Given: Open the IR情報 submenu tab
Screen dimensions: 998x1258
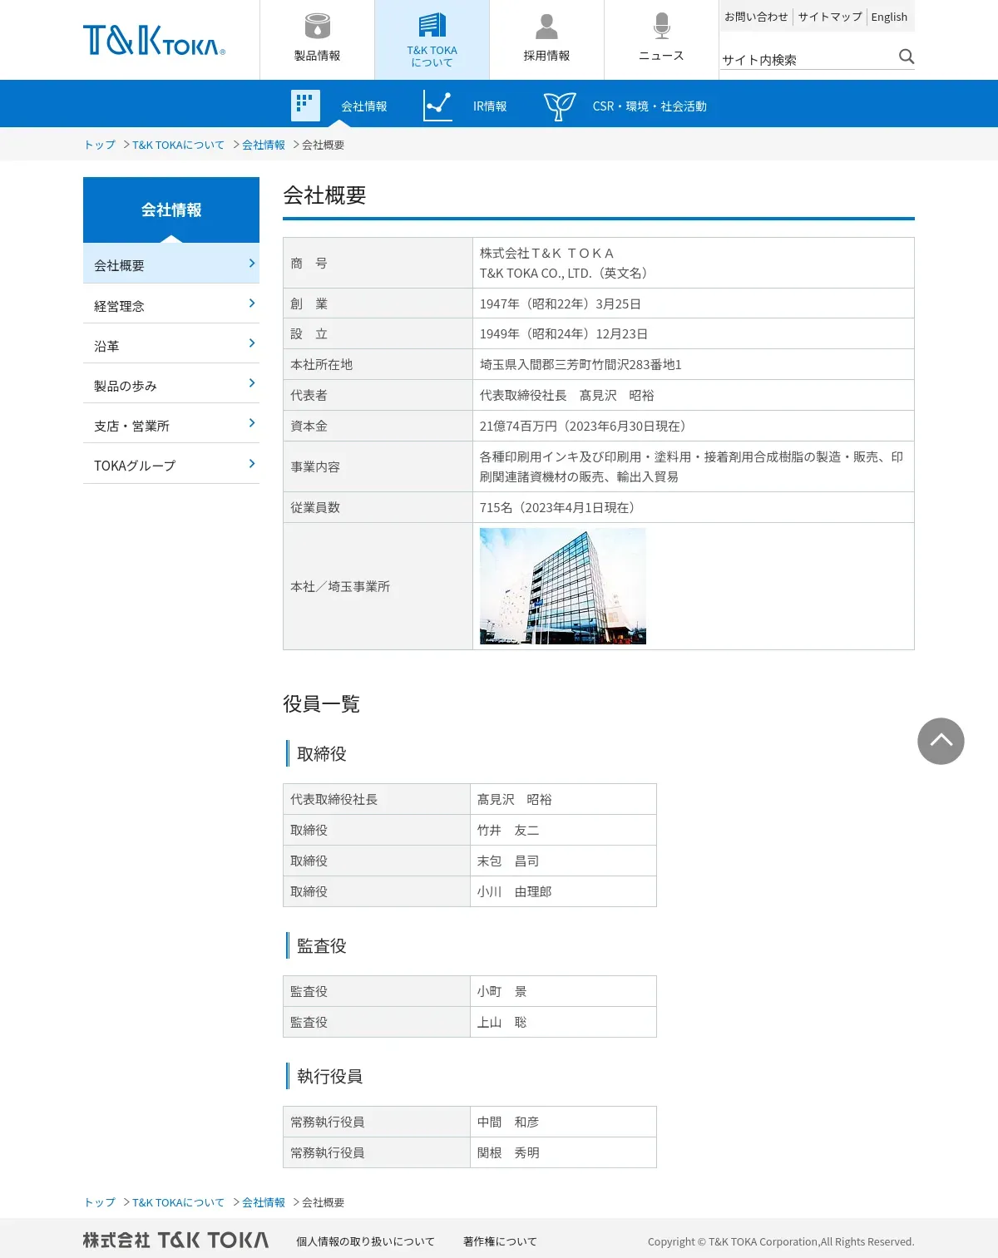Looking at the screenshot, I should 490,106.
